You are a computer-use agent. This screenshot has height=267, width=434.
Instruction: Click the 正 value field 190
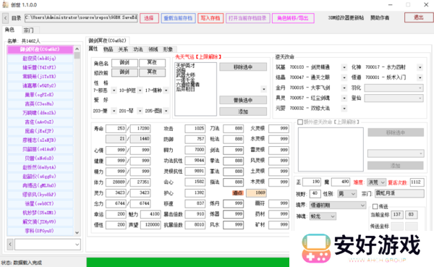click(x=312, y=182)
